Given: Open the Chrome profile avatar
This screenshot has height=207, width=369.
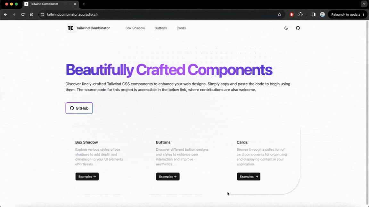Looking at the screenshot, I should [322, 14].
